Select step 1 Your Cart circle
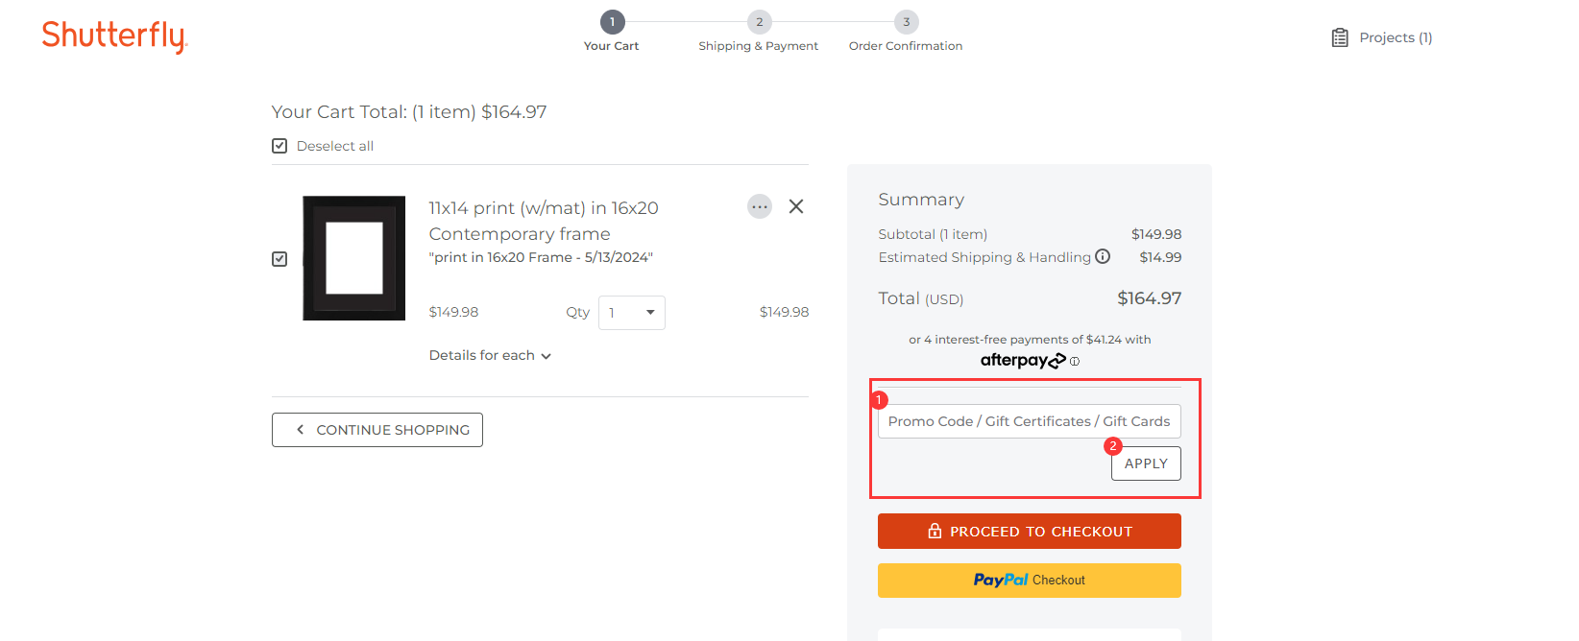The height and width of the screenshot is (641, 1579). pos(612,22)
